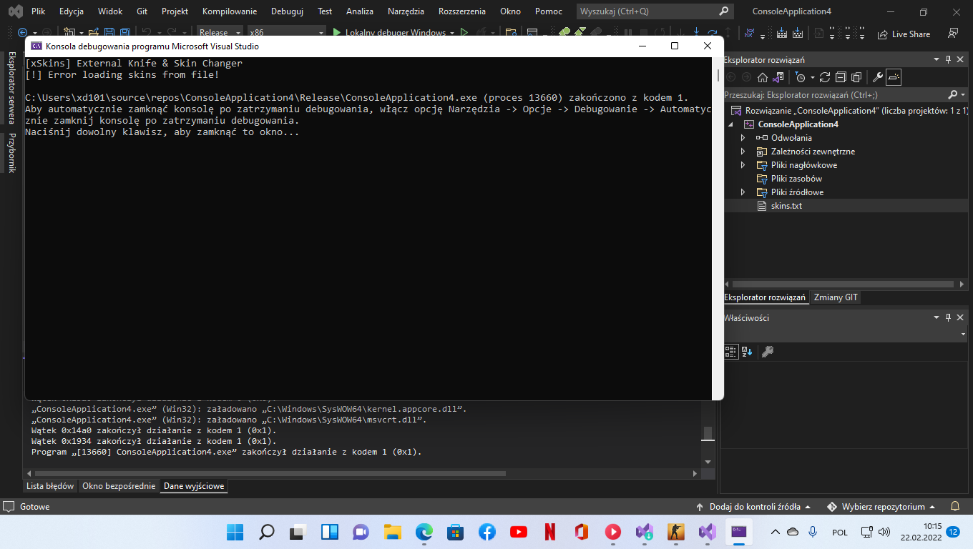Open Eksplorator rozwiązań window options dropdown

pos(937,60)
